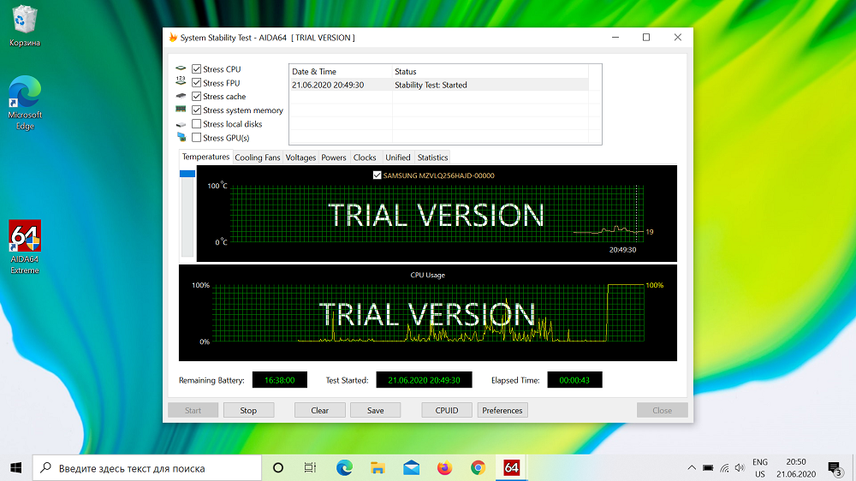Toggle the Stress system memory checkbox

197,110
